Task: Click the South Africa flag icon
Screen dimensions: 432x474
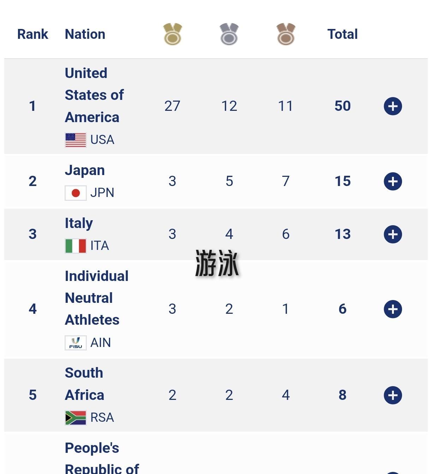Action: pyautogui.click(x=76, y=418)
